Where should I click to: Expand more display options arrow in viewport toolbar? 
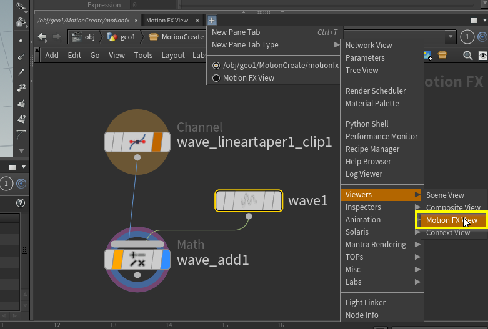tap(21, 151)
